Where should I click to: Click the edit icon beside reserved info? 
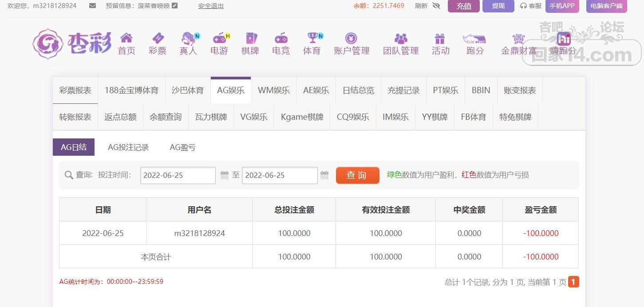tap(175, 6)
